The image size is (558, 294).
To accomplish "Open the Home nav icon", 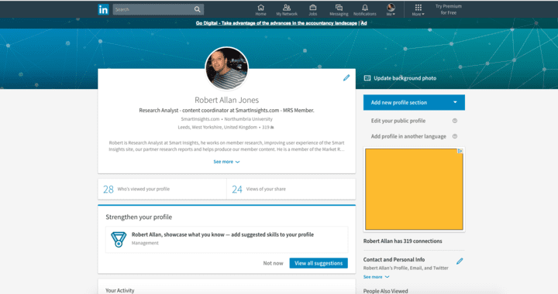I will pos(260,10).
